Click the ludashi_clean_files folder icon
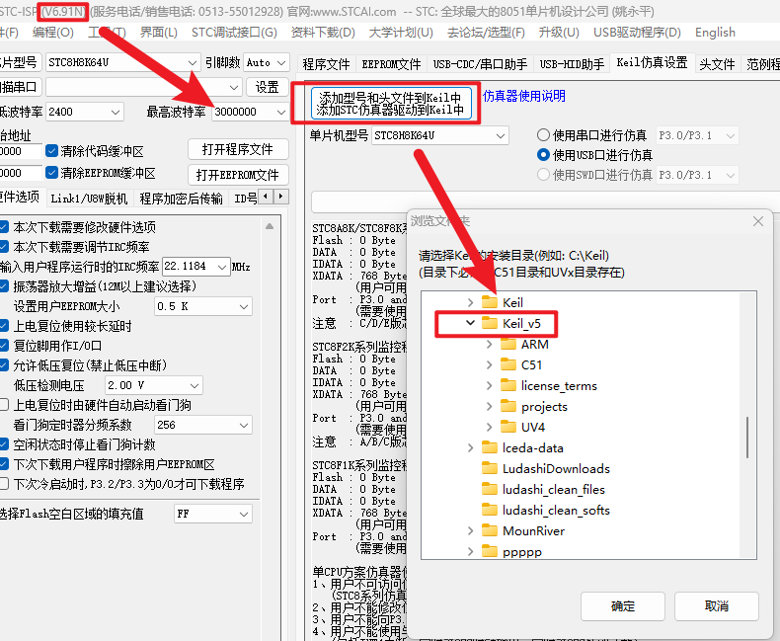 pyautogui.click(x=490, y=489)
